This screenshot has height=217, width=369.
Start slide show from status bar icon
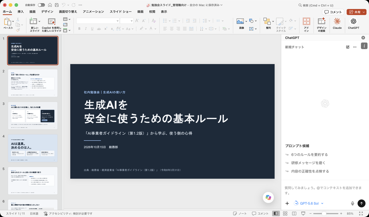pyautogui.click(x=303, y=214)
